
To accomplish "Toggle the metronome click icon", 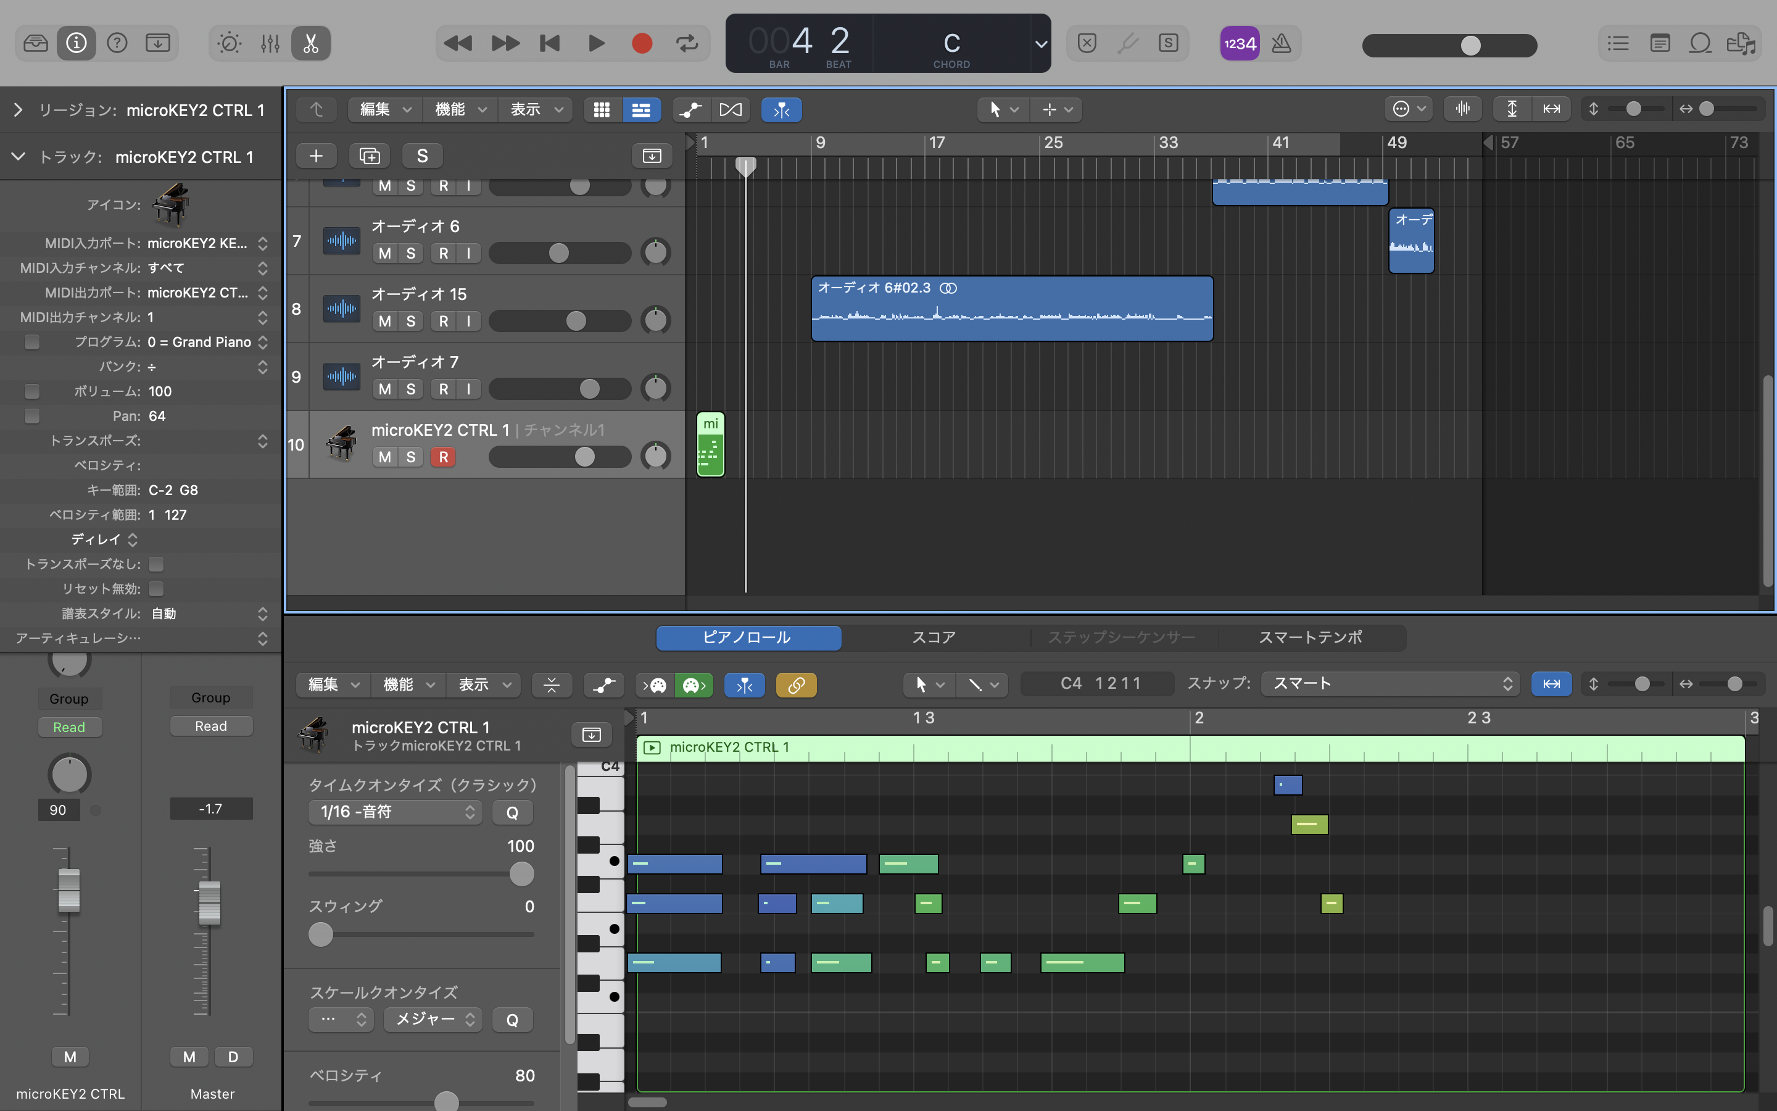I will 1282,43.
